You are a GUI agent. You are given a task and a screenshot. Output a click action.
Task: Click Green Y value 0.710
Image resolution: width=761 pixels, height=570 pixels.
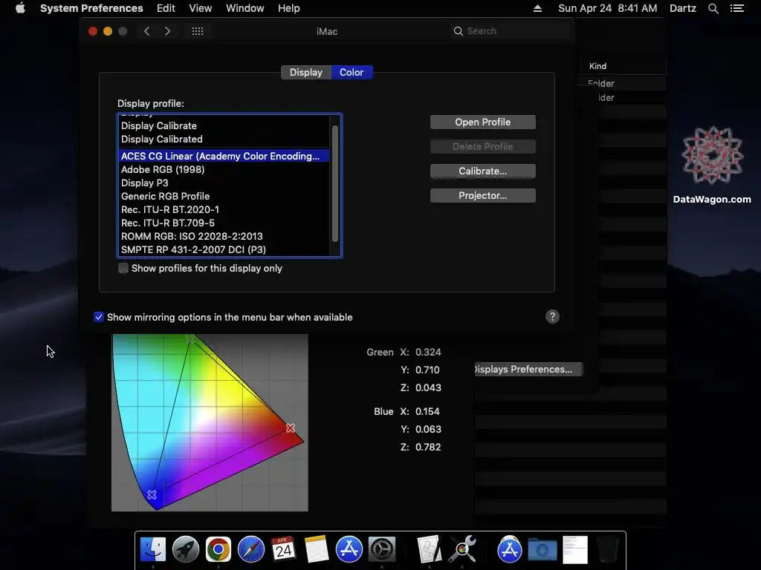point(427,370)
